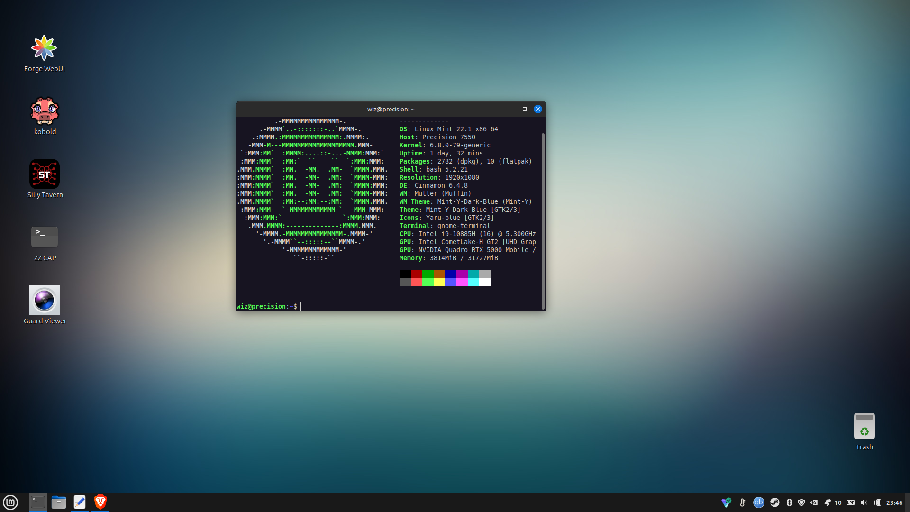Open the Linux Mint start menu
Image resolution: width=910 pixels, height=512 pixels.
click(10, 502)
